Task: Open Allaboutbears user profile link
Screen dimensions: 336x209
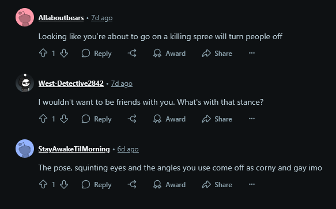Action: coord(61,18)
